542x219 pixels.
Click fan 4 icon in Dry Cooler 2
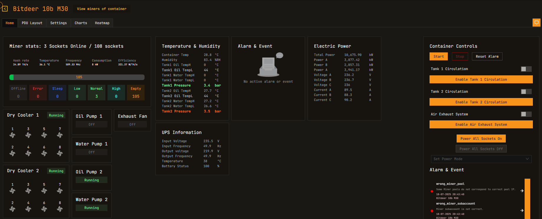pos(28,209)
